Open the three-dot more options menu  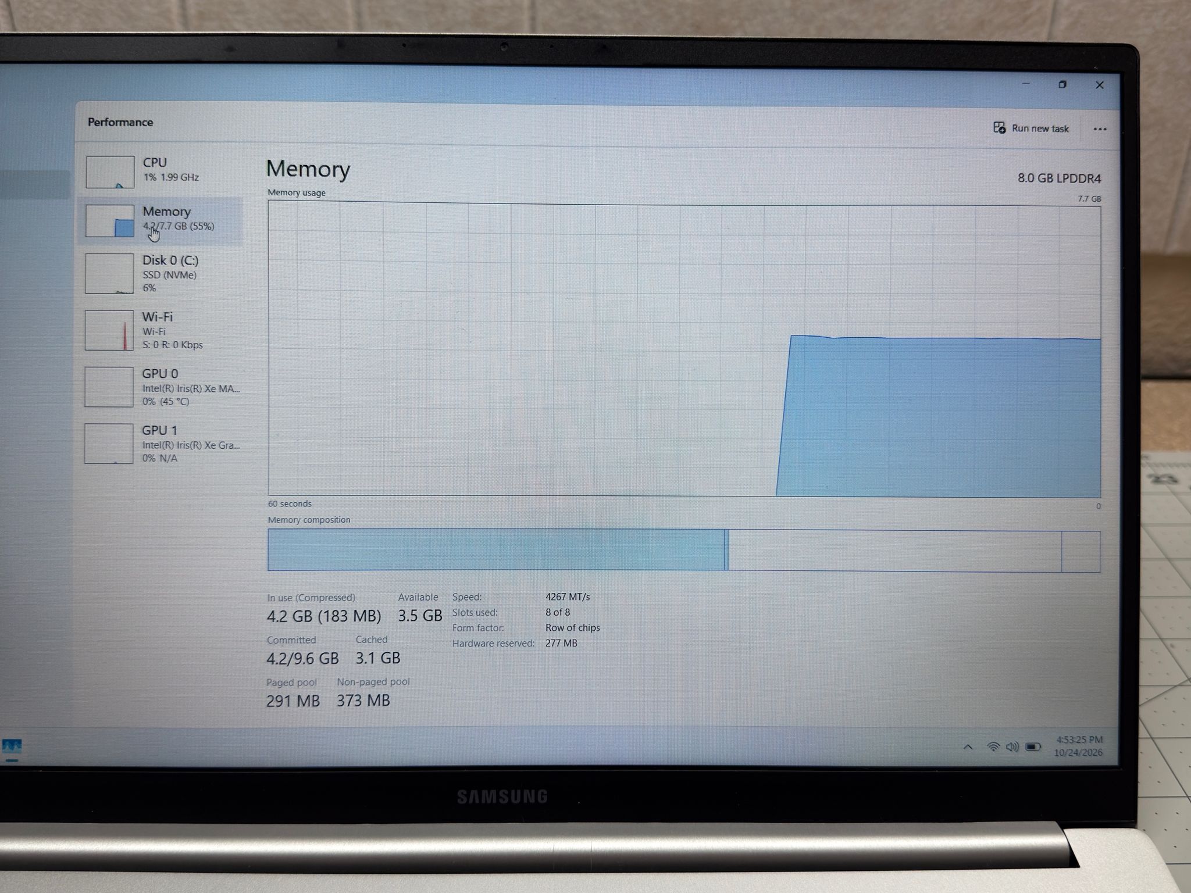coord(1100,129)
